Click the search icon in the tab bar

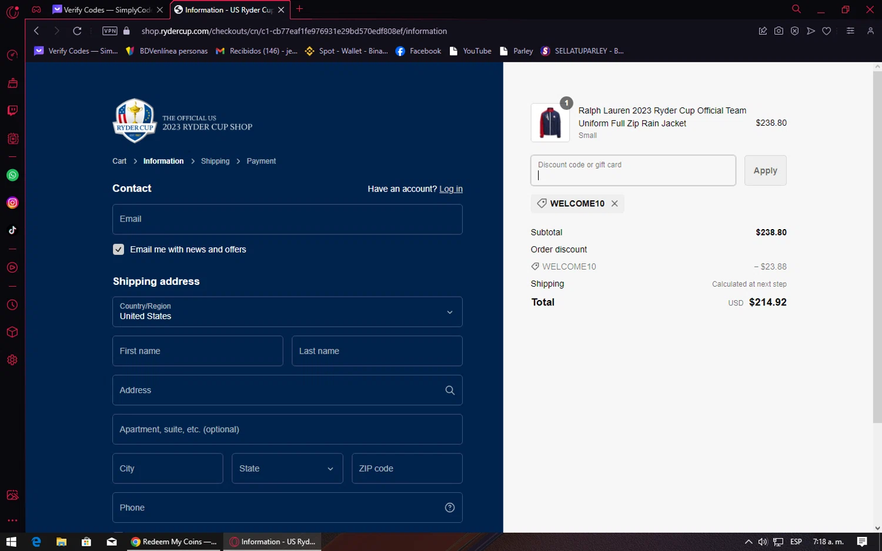coord(796,9)
